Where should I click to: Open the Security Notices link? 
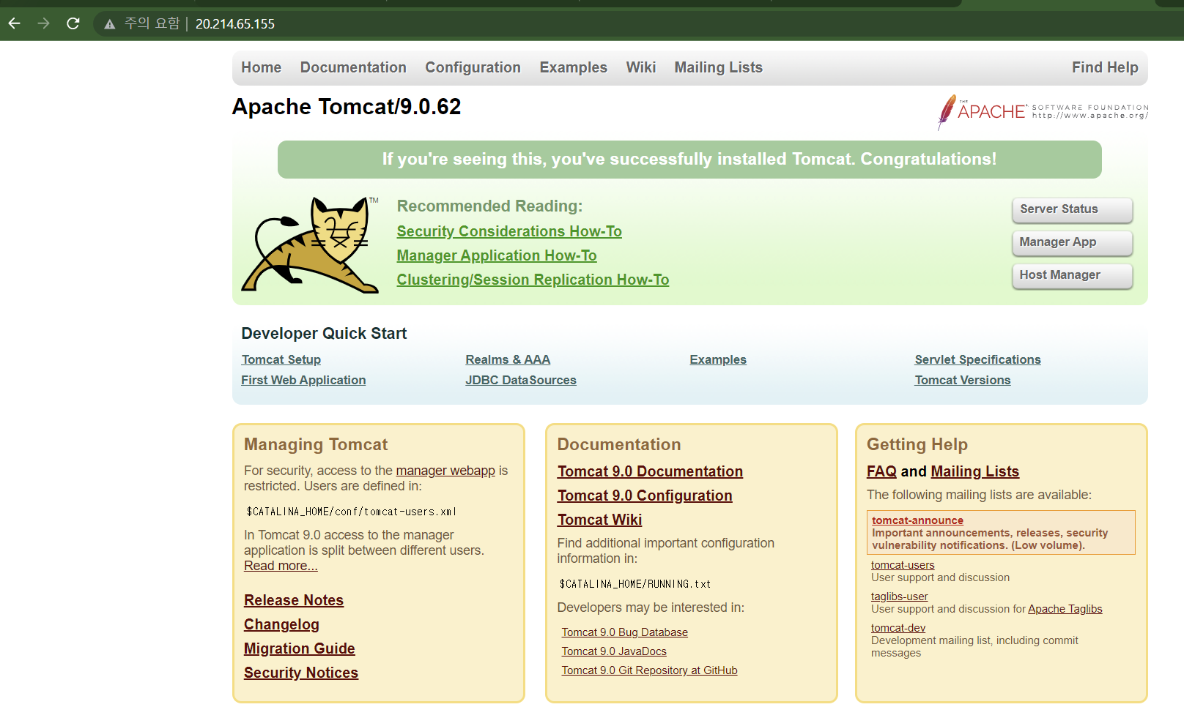[301, 673]
